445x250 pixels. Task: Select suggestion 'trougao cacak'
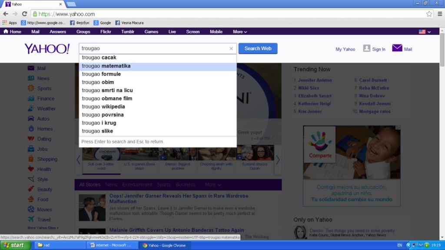coord(158,58)
